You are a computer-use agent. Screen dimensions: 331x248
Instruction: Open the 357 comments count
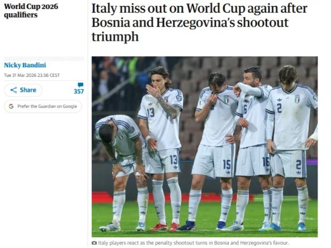point(78,91)
